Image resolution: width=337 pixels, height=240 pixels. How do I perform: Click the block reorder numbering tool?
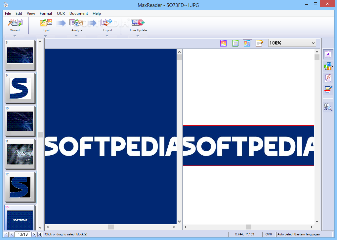point(328,66)
